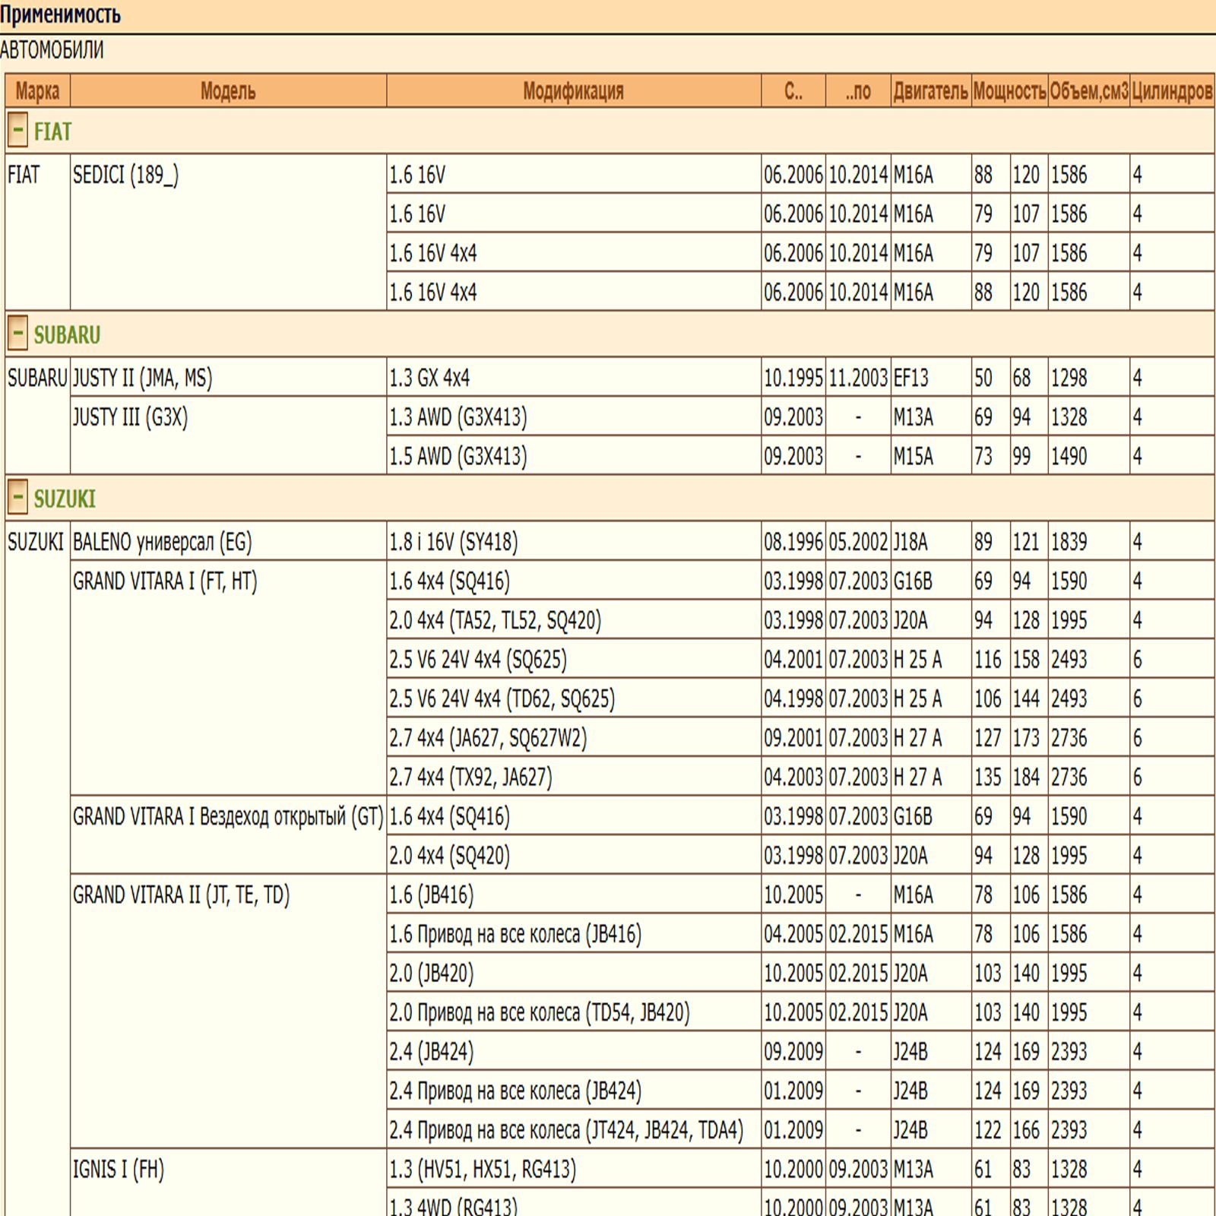Click the Модель column header
1216x1216 pixels.
pos(228,91)
